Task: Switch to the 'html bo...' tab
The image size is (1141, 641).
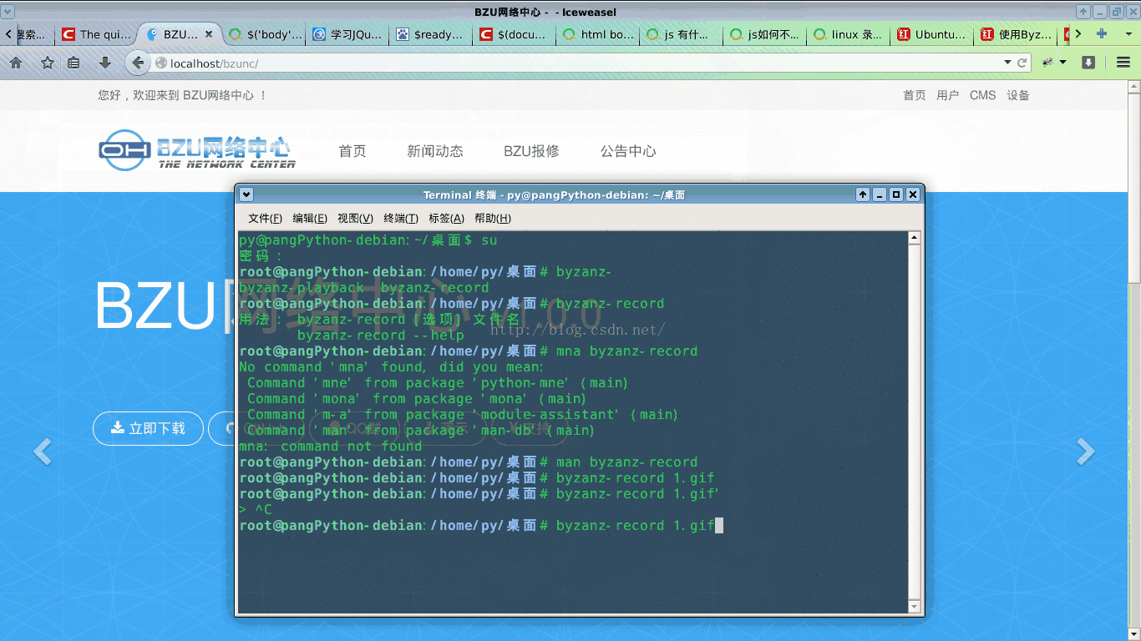Action: point(599,35)
